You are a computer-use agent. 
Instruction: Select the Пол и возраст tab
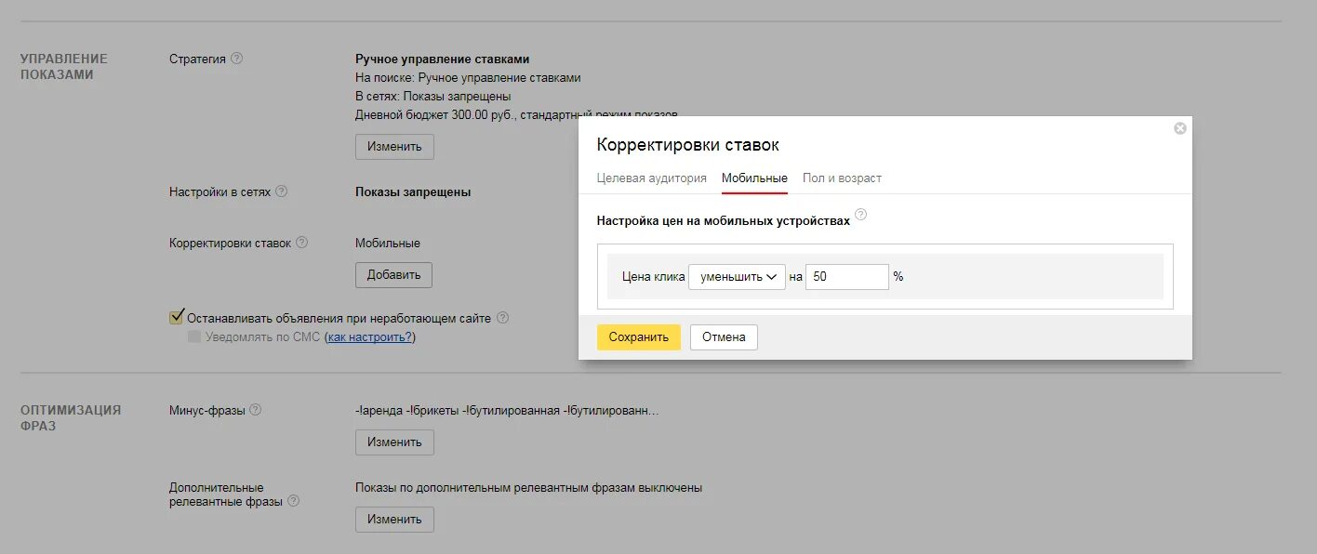(x=842, y=178)
